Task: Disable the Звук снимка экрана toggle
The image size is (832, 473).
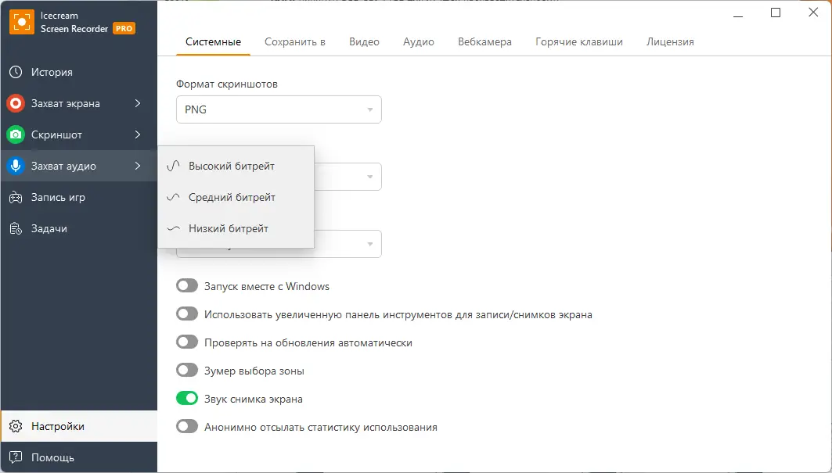Action: 187,399
